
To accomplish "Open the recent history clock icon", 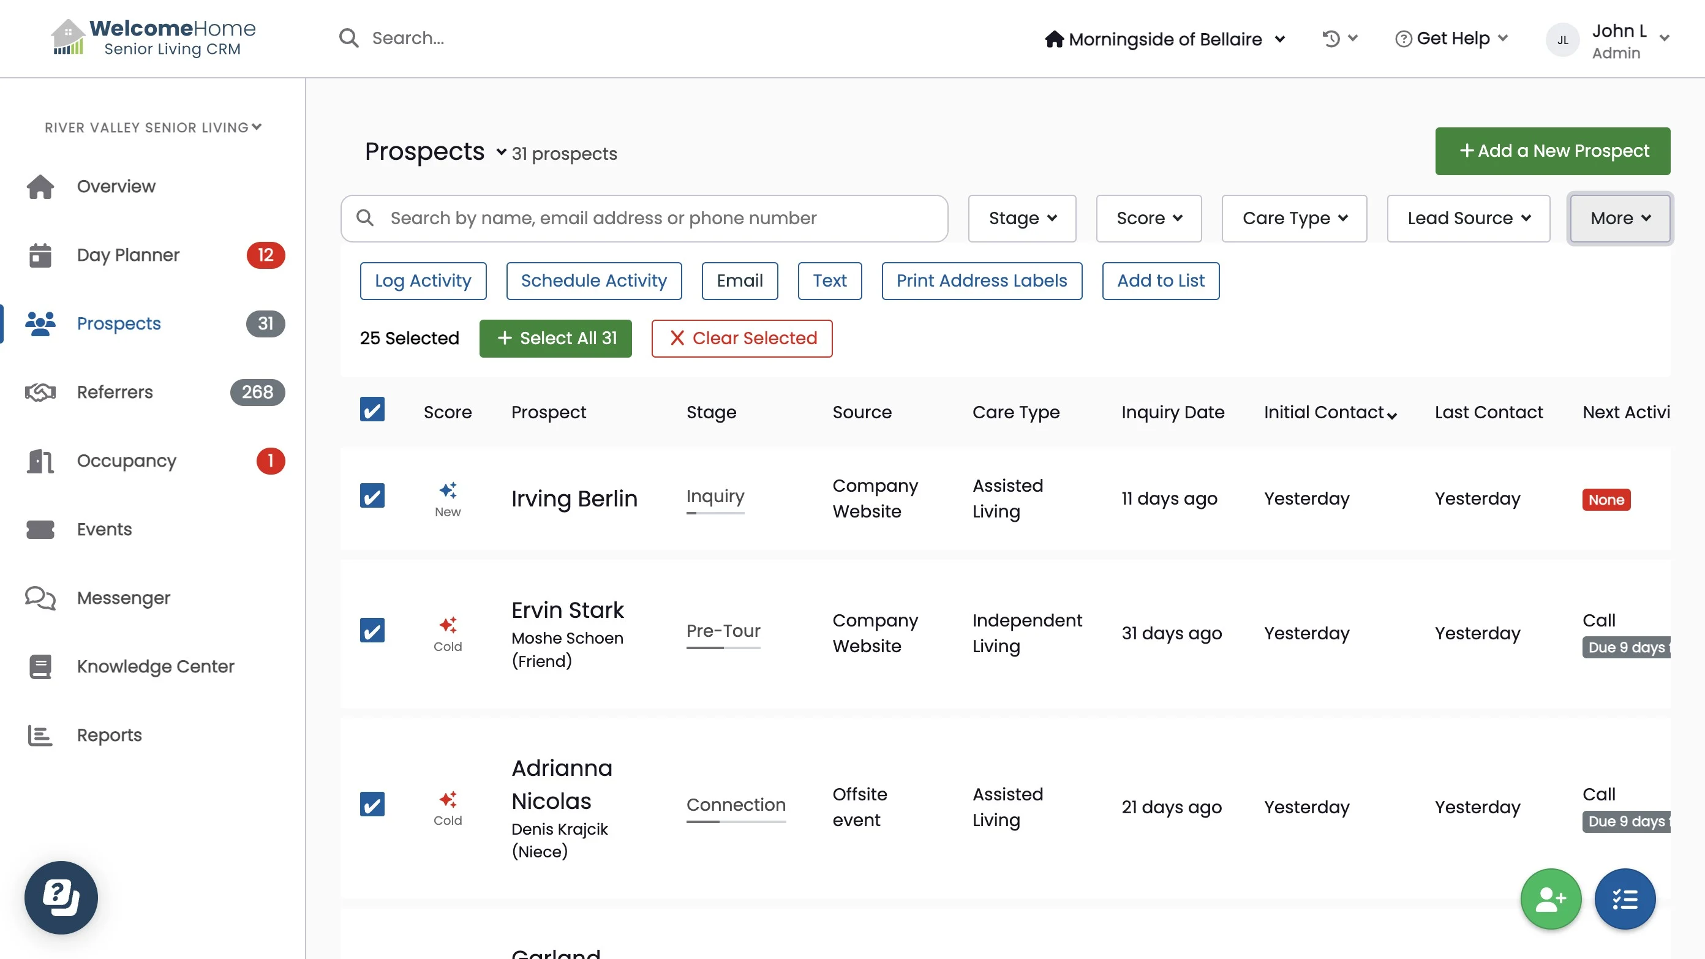I will [x=1331, y=39].
